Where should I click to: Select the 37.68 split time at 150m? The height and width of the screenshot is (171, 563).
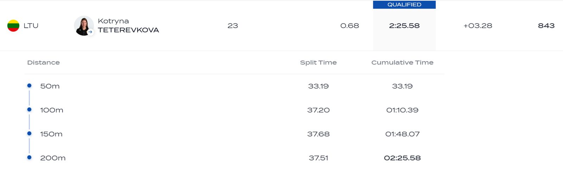pos(318,134)
